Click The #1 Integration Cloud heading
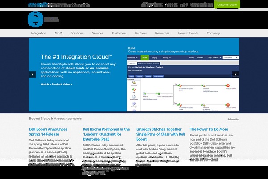268x179 pixels. coord(76,57)
